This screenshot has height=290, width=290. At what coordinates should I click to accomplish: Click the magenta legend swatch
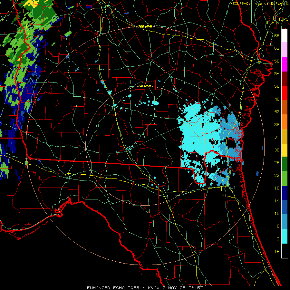point(285,64)
